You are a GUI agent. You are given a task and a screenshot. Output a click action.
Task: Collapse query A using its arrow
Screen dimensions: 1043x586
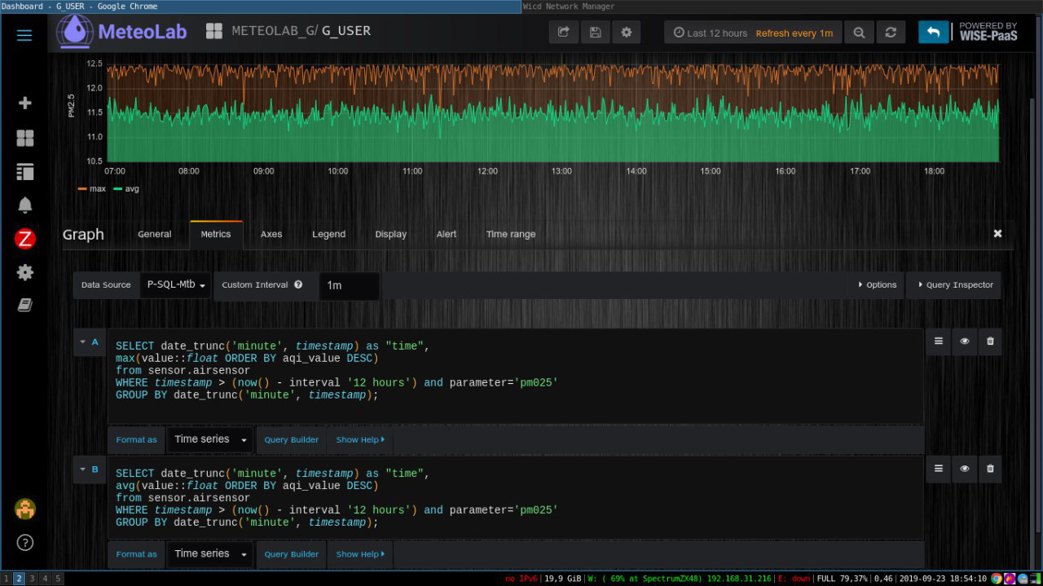click(x=83, y=342)
